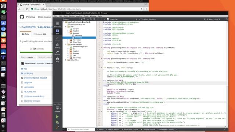The width and height of the screenshot is (235, 132).
Task: Open Projects mode with the wrench icon
Action: [57, 53]
